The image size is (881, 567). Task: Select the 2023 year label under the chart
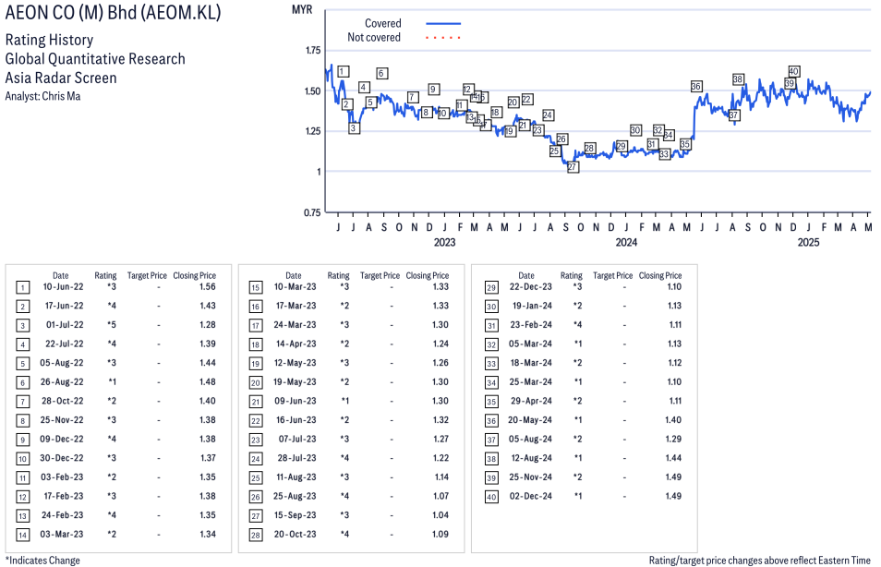pos(444,242)
